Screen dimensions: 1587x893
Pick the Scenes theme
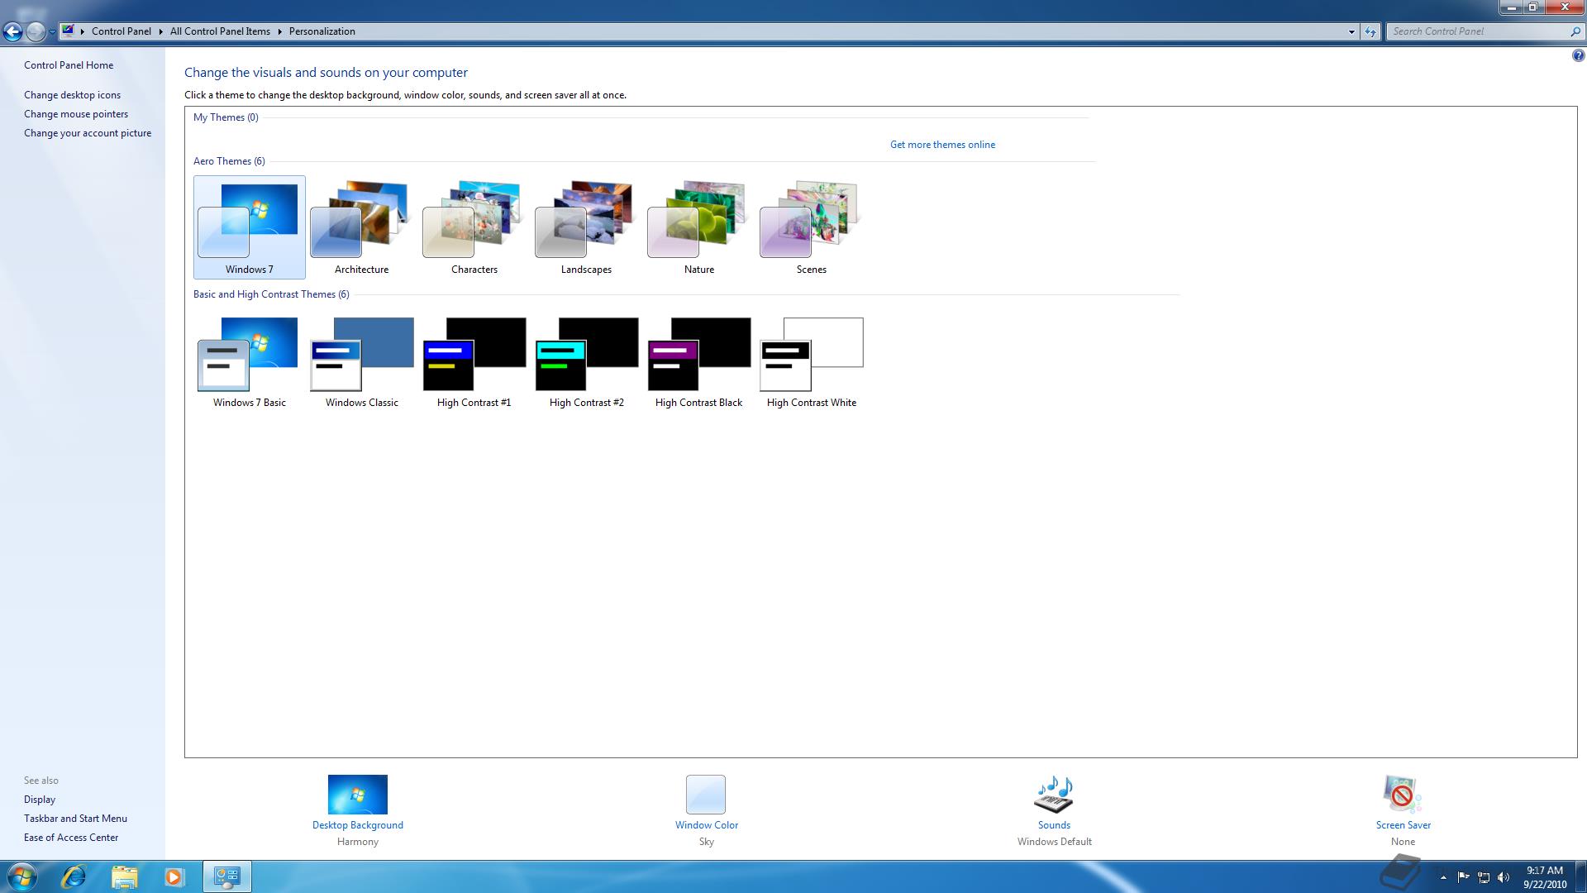point(811,227)
